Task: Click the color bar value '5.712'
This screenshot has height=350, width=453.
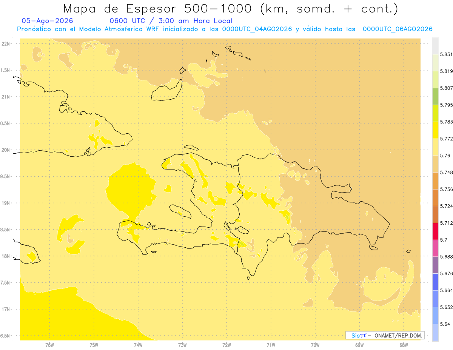Action: pos(446,223)
